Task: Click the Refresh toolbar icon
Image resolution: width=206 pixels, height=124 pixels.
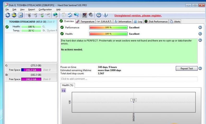Action: (8, 15)
